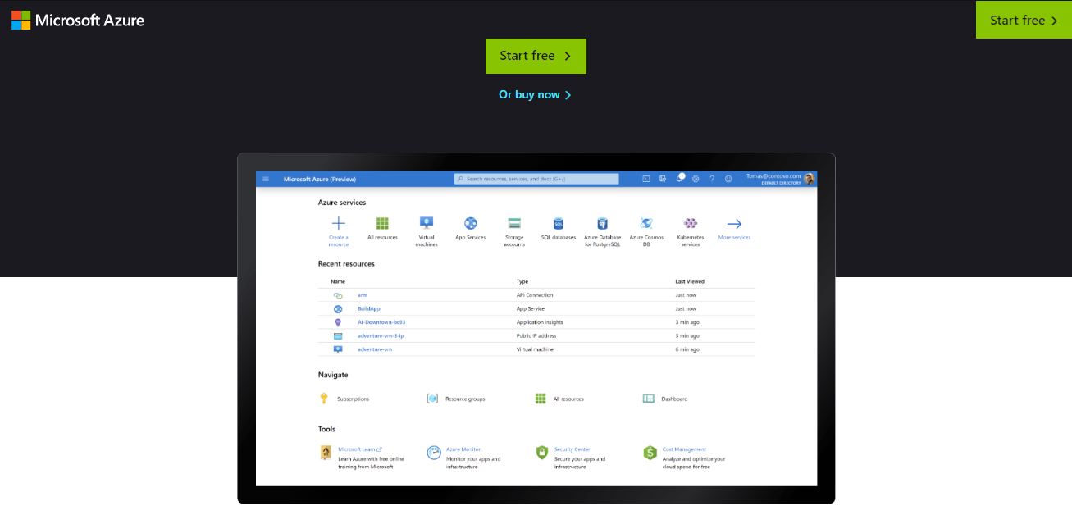Open the Microsoft Learn link under Tools
The height and width of the screenshot is (515, 1072).
pyautogui.click(x=360, y=449)
